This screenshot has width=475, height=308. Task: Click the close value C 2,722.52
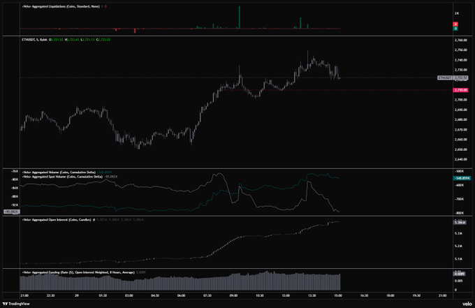pos(103,40)
